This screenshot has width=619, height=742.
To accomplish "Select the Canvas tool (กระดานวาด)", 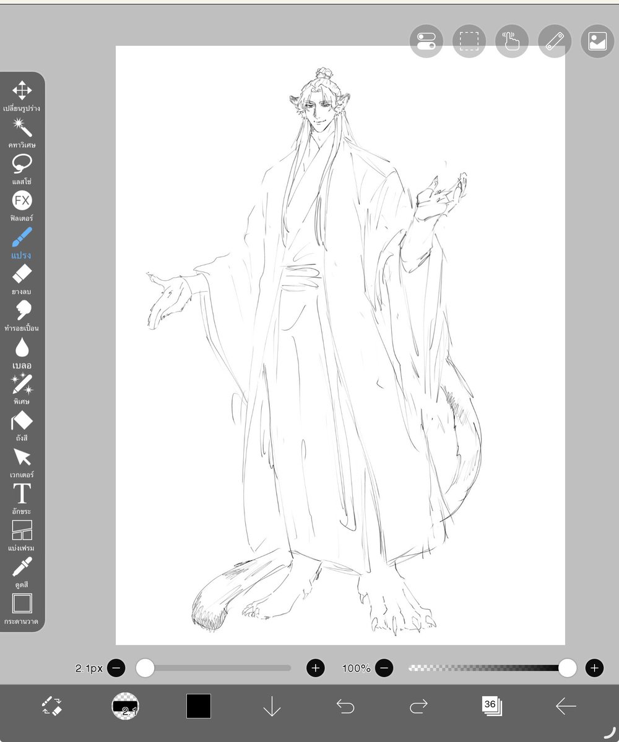I will 22,608.
